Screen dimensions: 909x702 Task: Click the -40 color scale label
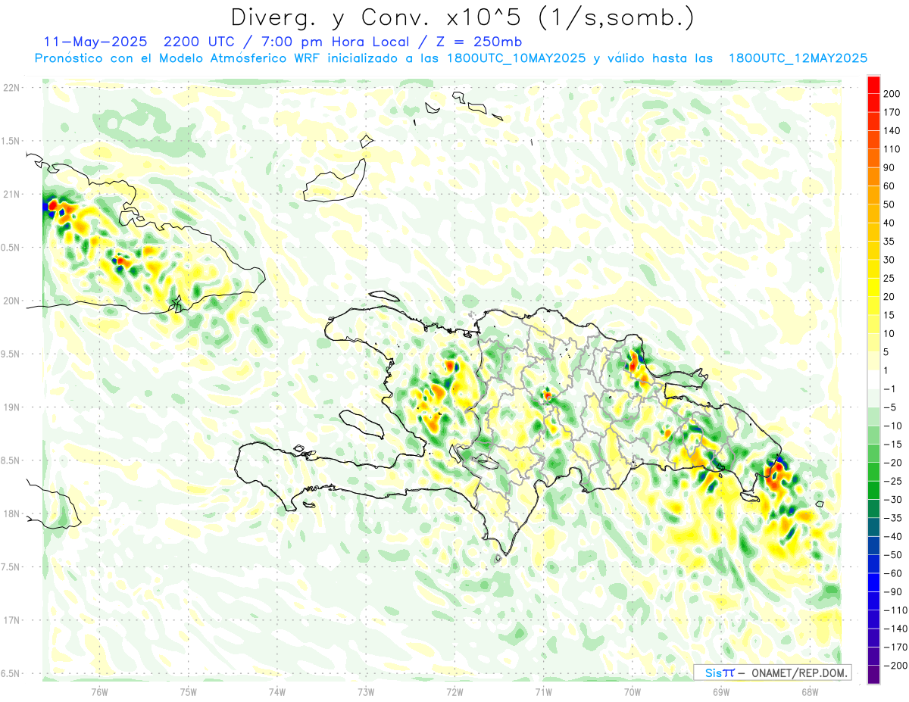pos(892,537)
